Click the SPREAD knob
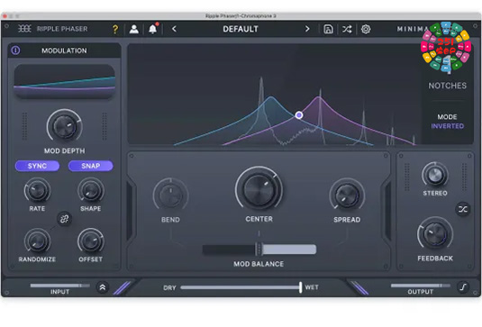Viewport: 482px width, 327px height. tap(347, 195)
